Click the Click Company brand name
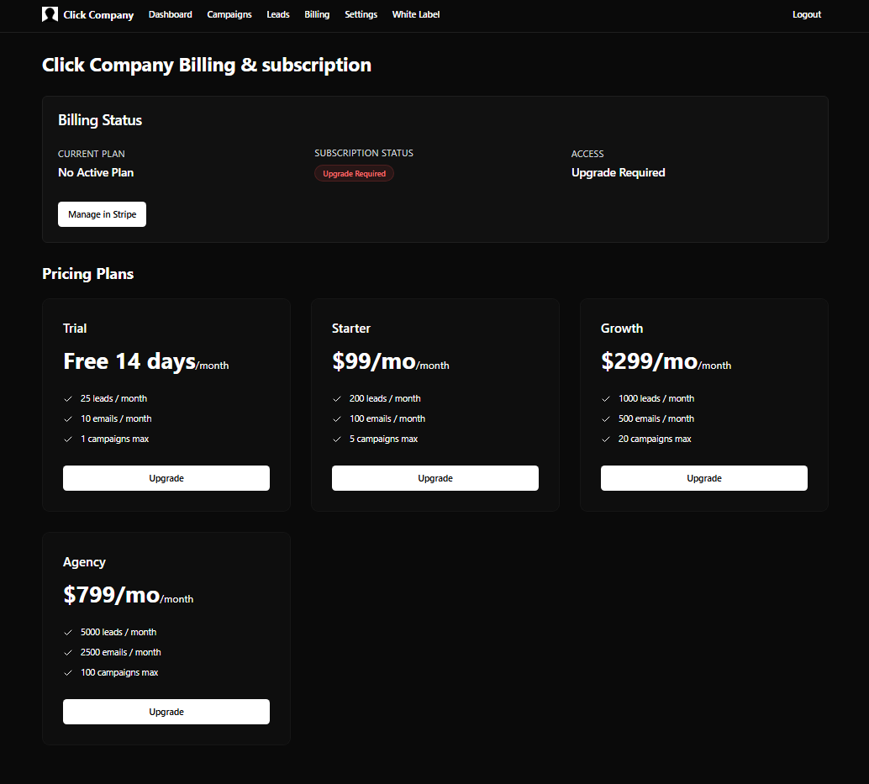 coord(98,15)
